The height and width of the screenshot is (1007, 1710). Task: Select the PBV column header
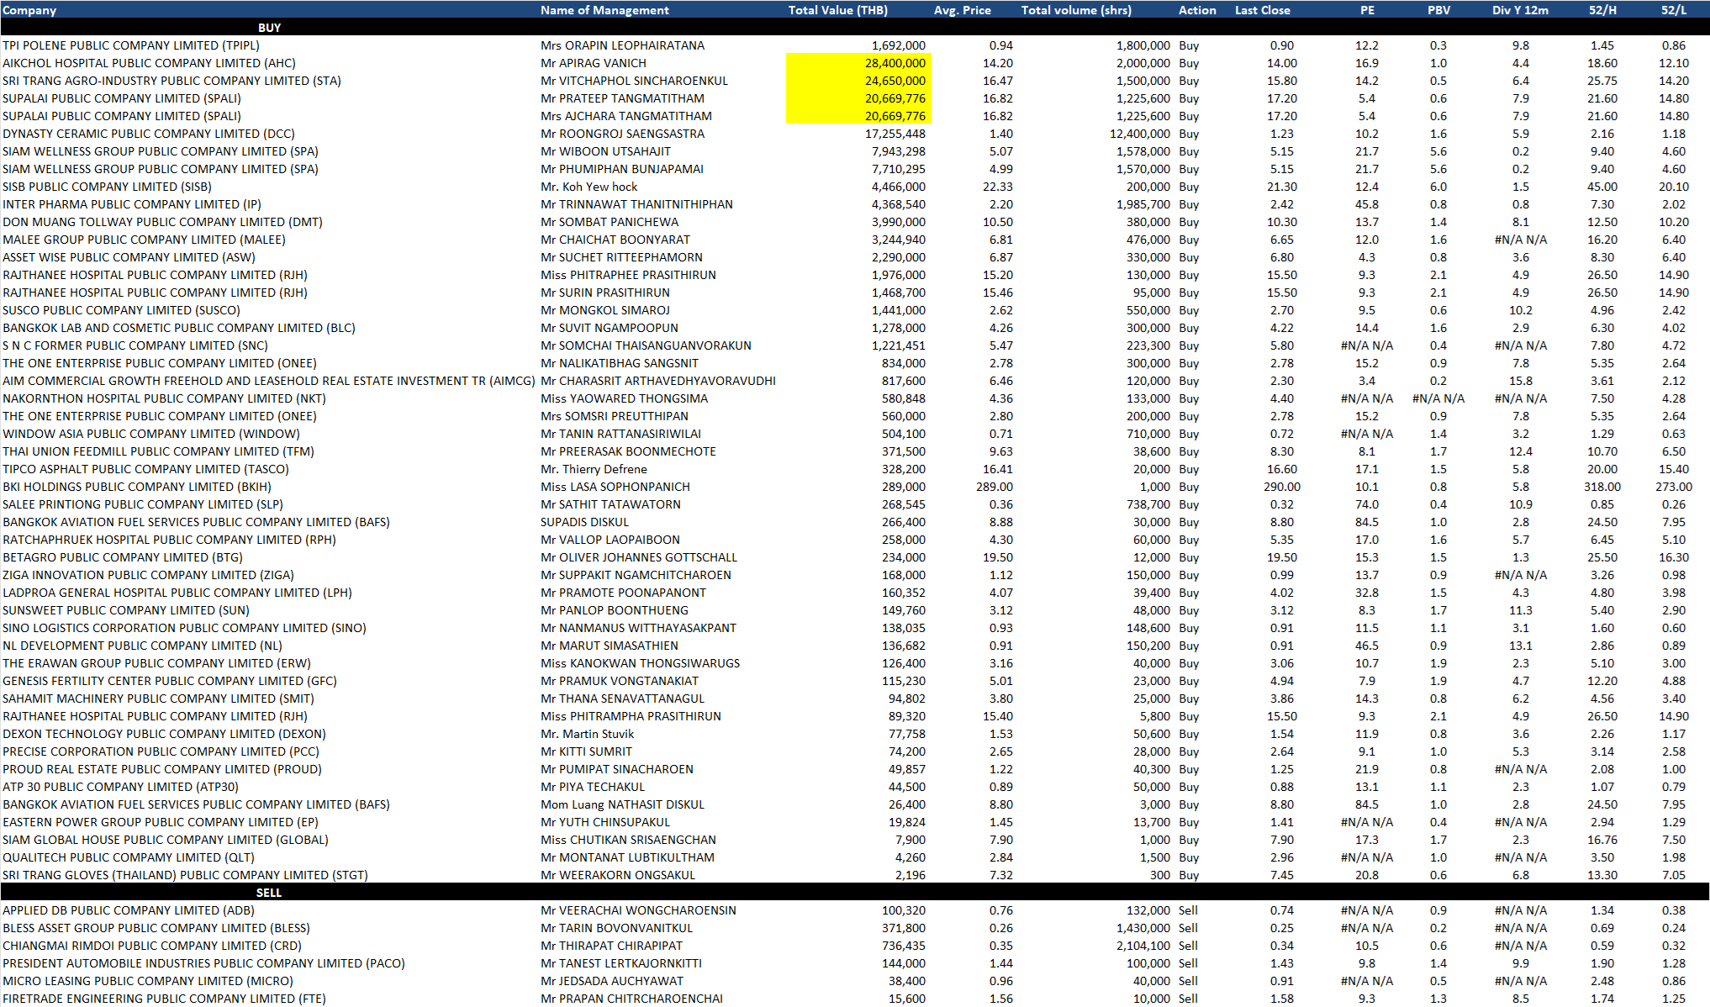[1438, 10]
